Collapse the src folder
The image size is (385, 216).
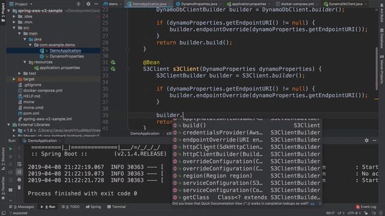tap(14, 28)
